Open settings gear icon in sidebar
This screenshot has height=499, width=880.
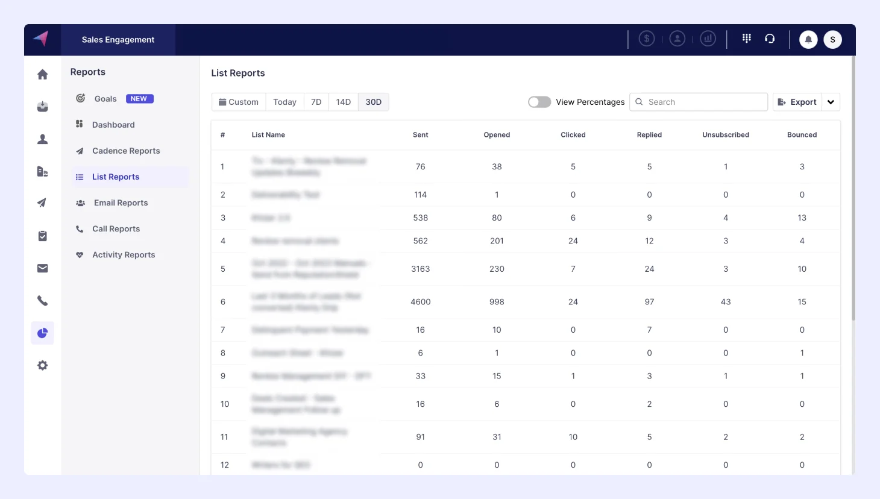42,365
